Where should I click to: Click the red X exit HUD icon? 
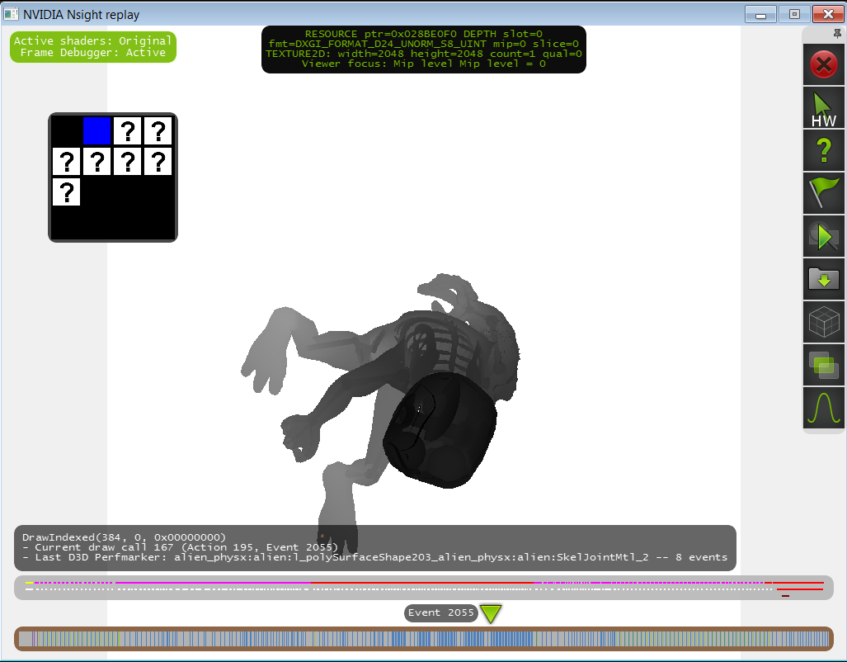click(x=823, y=65)
